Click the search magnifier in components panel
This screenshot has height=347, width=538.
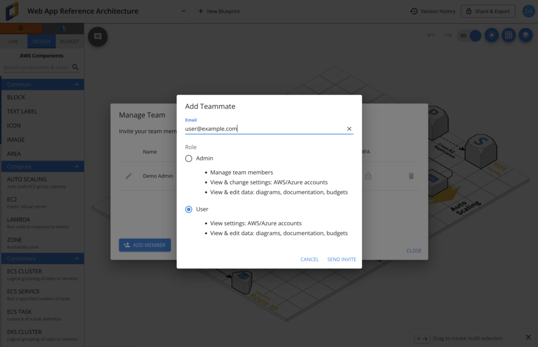[75, 67]
